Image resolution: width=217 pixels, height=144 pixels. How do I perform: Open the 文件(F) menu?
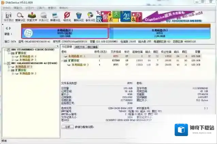(x=6, y=7)
